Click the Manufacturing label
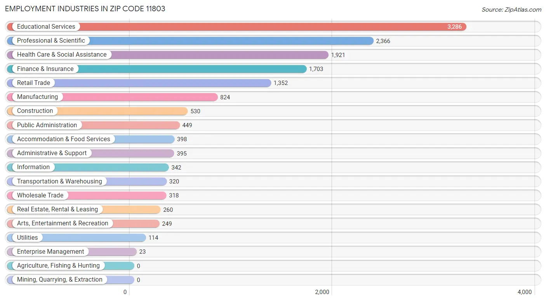 point(37,97)
